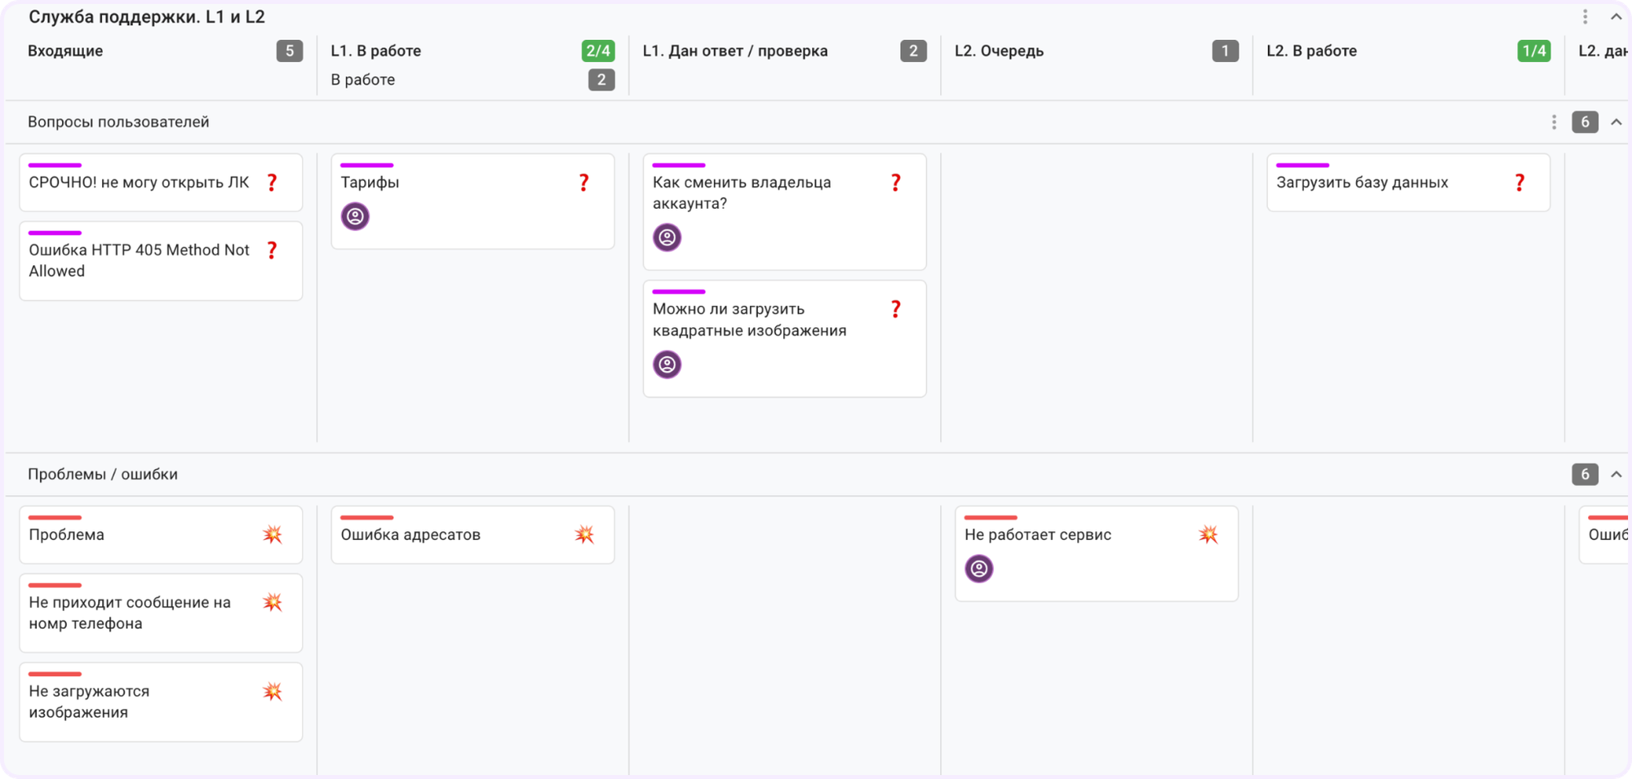Click the question mark icon on Тарифы card
Viewport: 1632px width, 779px height.
point(584,183)
